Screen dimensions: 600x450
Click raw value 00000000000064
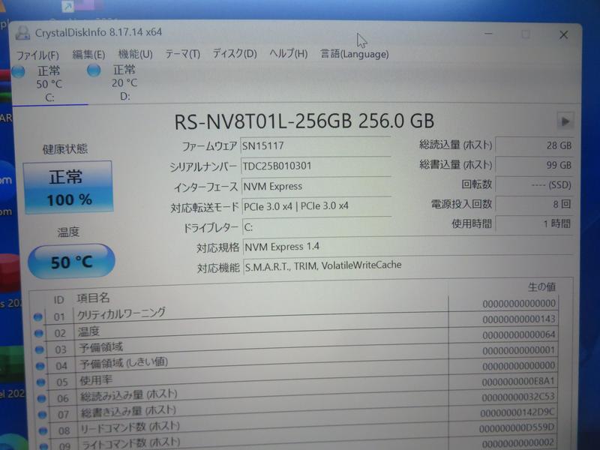pyautogui.click(x=518, y=334)
